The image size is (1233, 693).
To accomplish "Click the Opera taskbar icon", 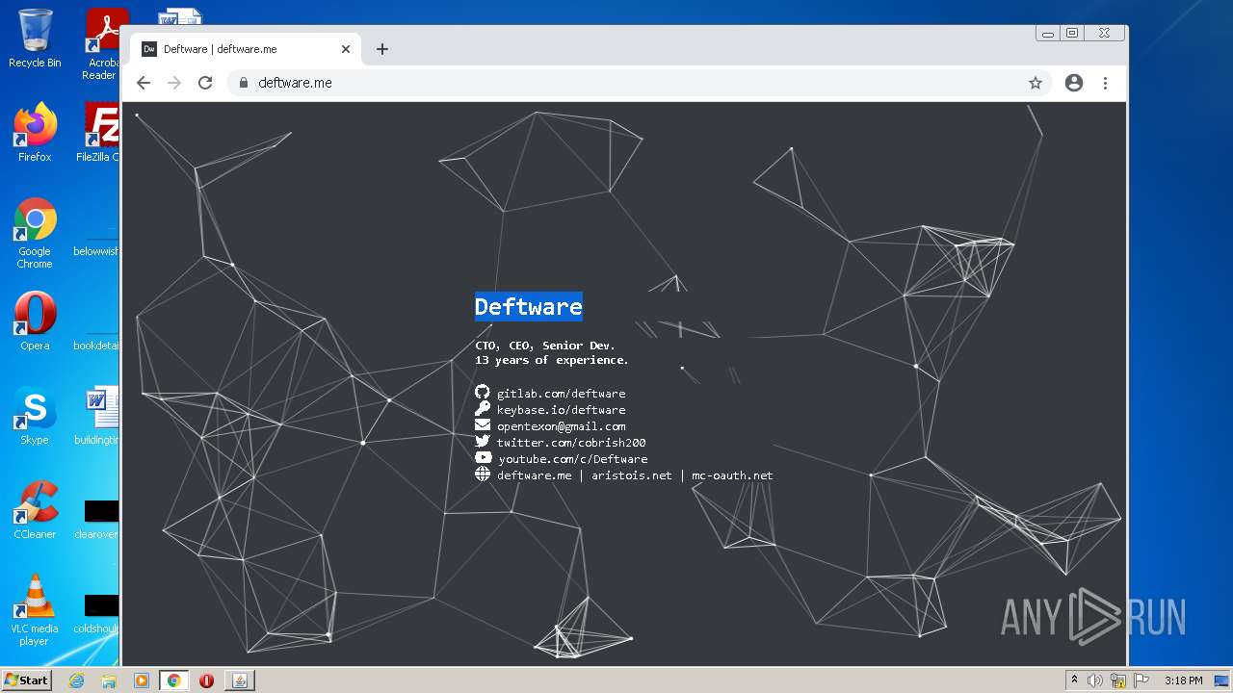I will pyautogui.click(x=206, y=680).
